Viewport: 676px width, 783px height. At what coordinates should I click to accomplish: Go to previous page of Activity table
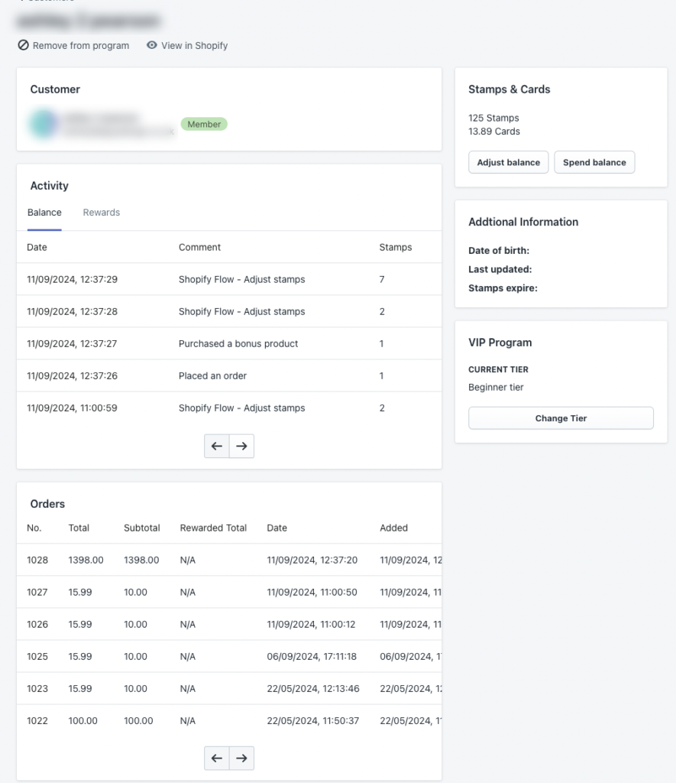point(216,446)
